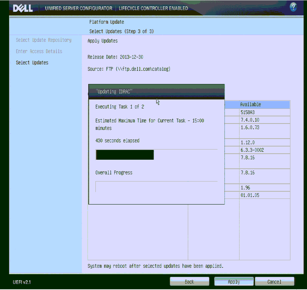Viewport: 307px width, 290px height.
Task: Click the 6.3.3-0002 version cell
Action: 252,150
